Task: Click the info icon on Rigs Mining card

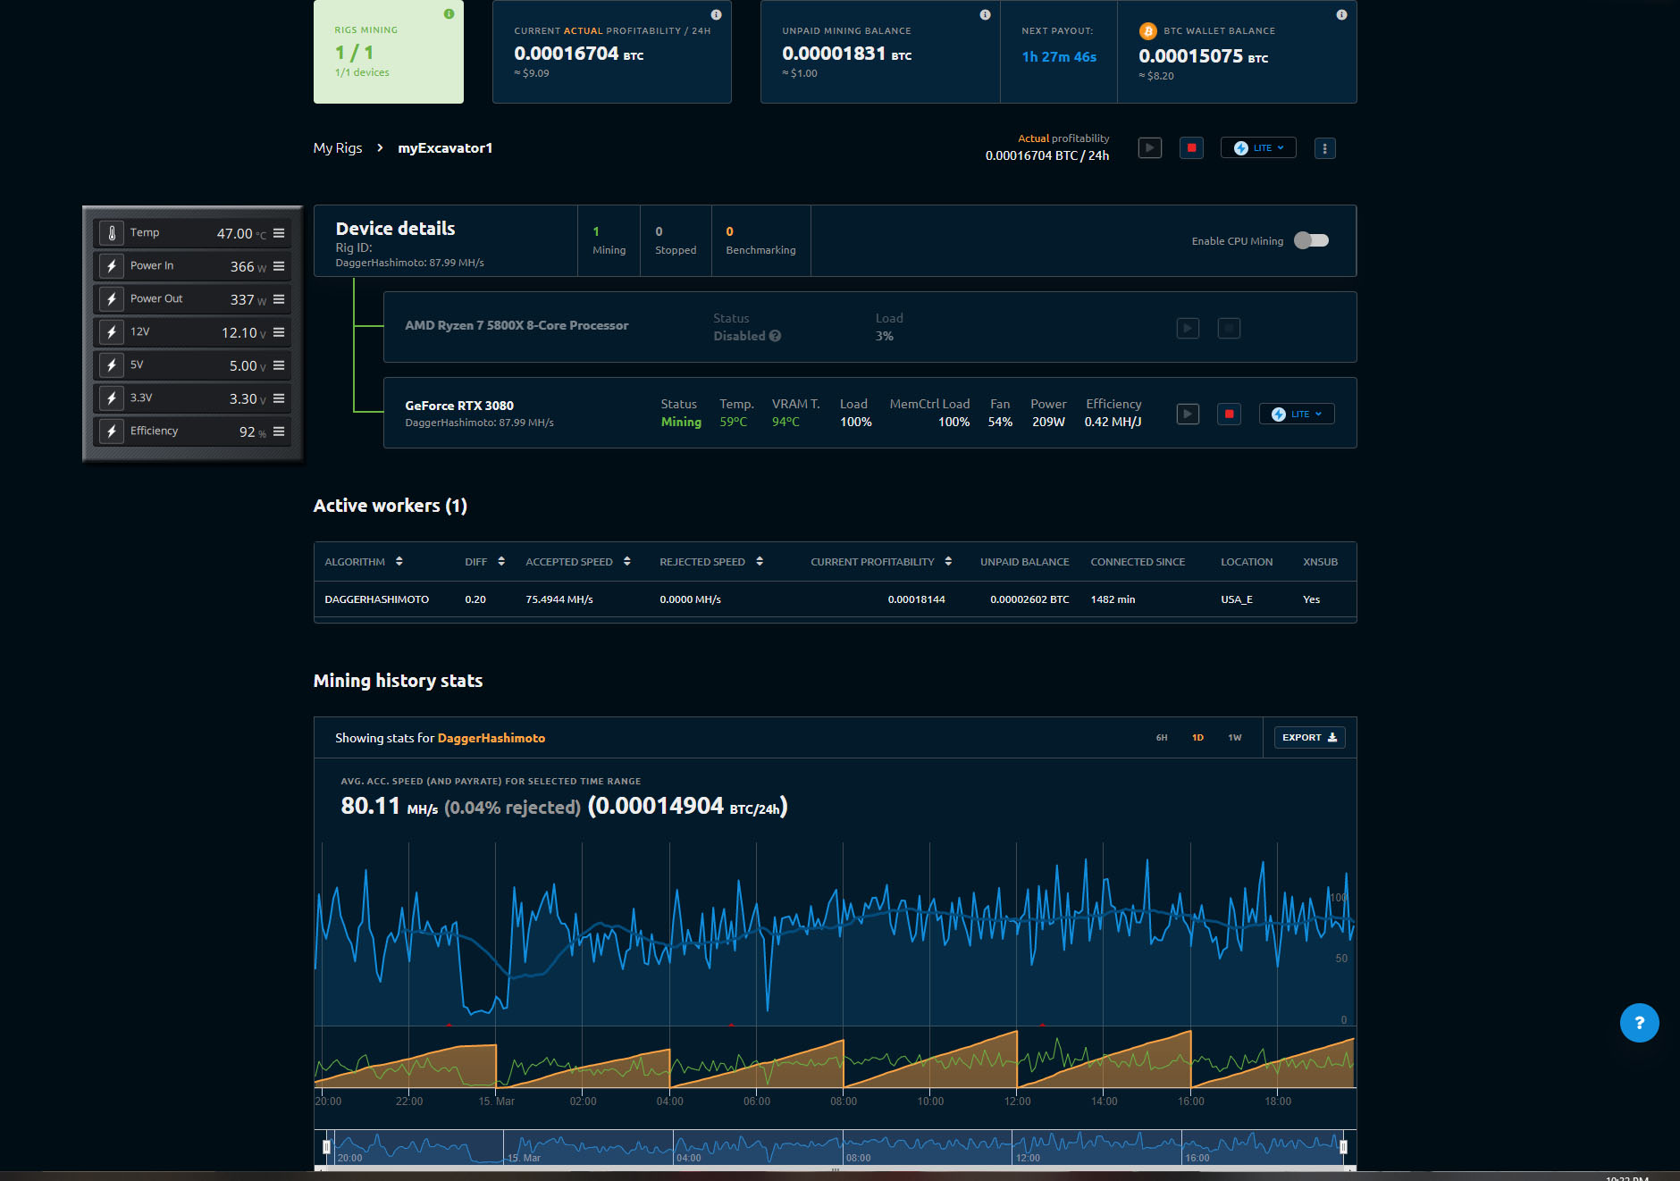Action: pos(449,14)
